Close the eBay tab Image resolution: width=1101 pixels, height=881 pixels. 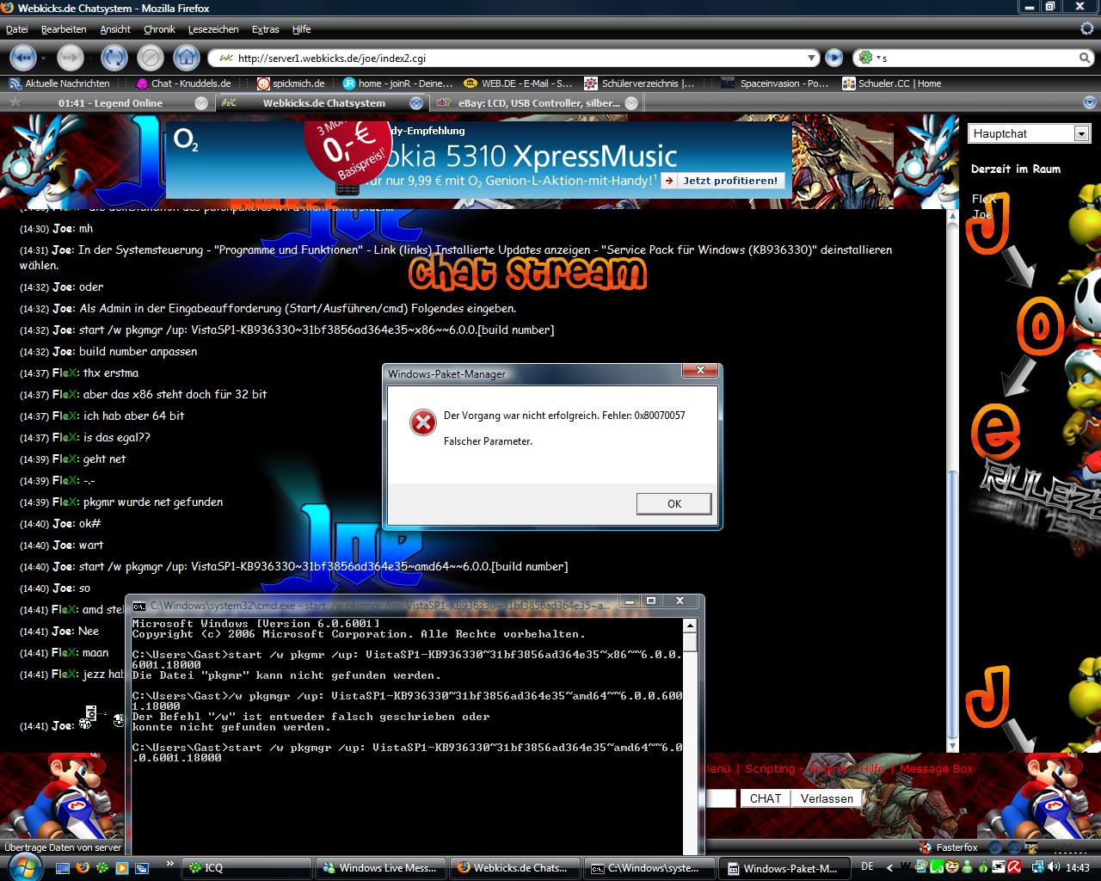point(631,103)
